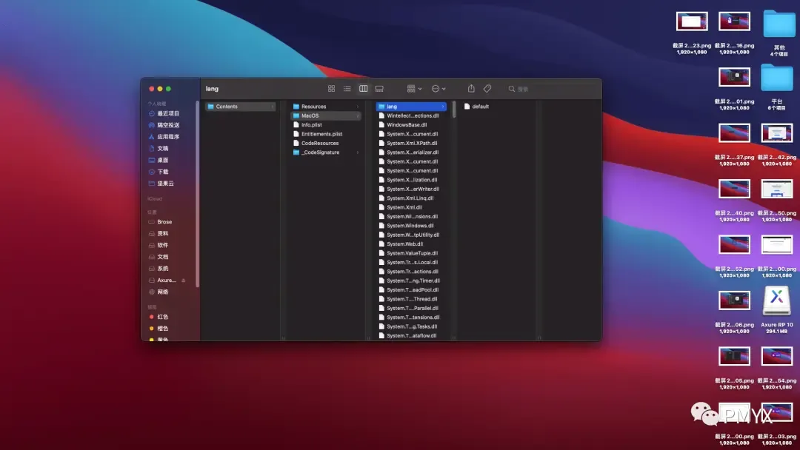Eject the Axure volume in sidebar
This screenshot has width=800, height=450.
[184, 281]
